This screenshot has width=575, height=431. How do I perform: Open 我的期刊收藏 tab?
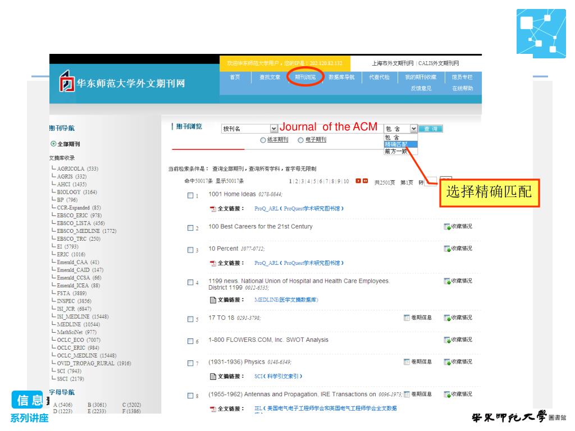421,77
